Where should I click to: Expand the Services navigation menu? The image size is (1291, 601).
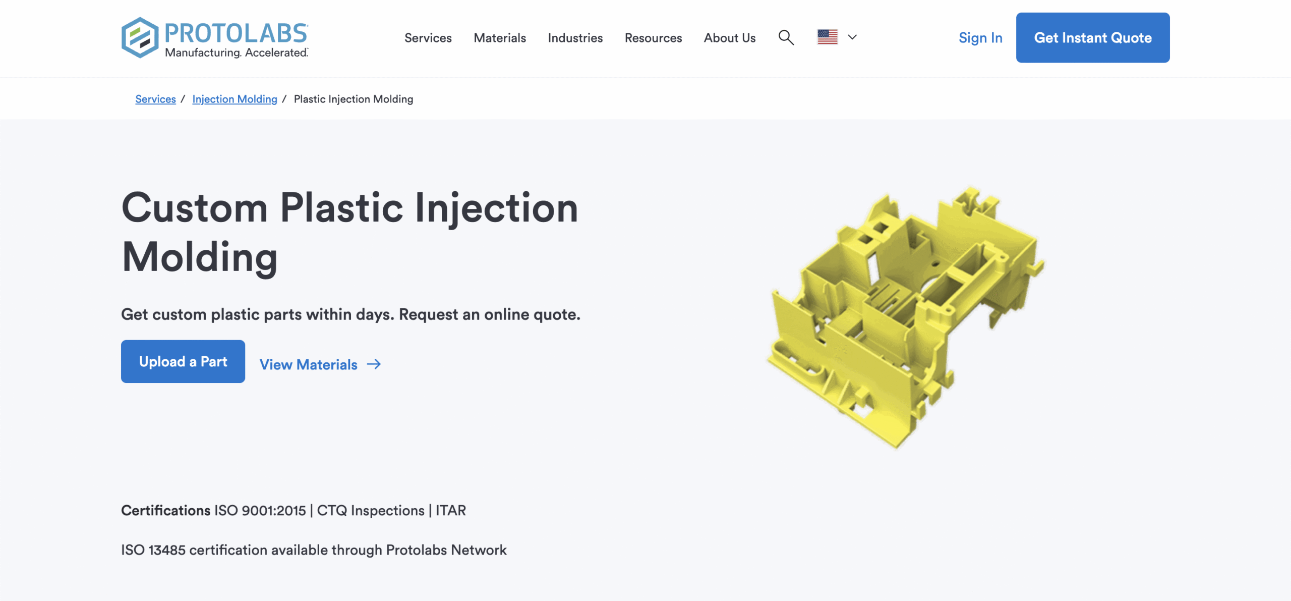coord(428,38)
